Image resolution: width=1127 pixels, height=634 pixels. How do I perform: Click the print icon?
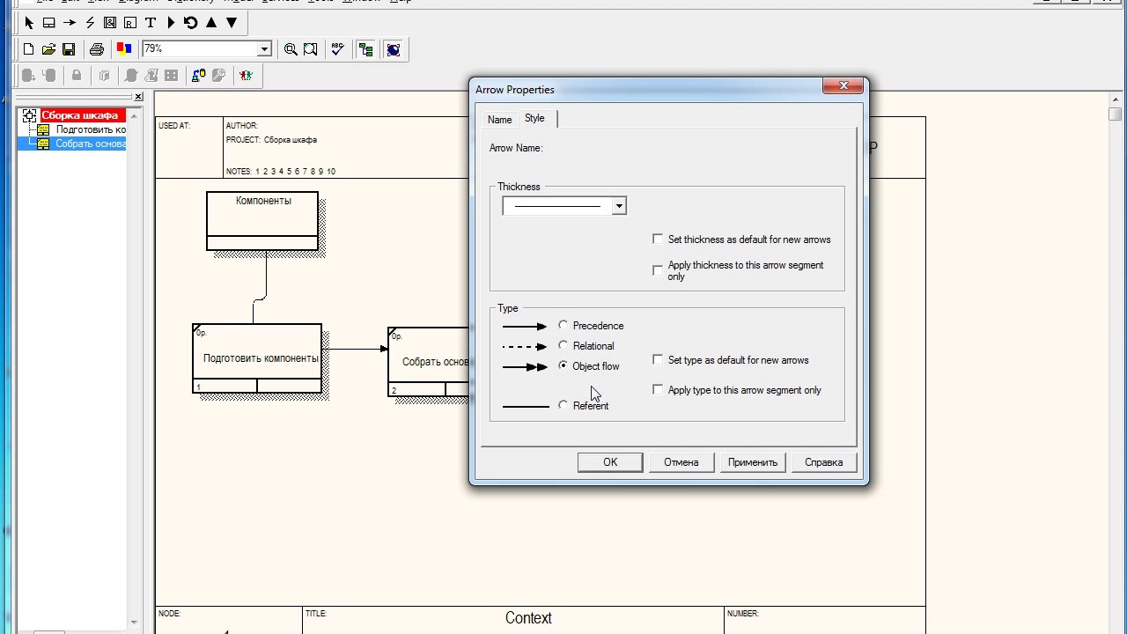(x=97, y=49)
